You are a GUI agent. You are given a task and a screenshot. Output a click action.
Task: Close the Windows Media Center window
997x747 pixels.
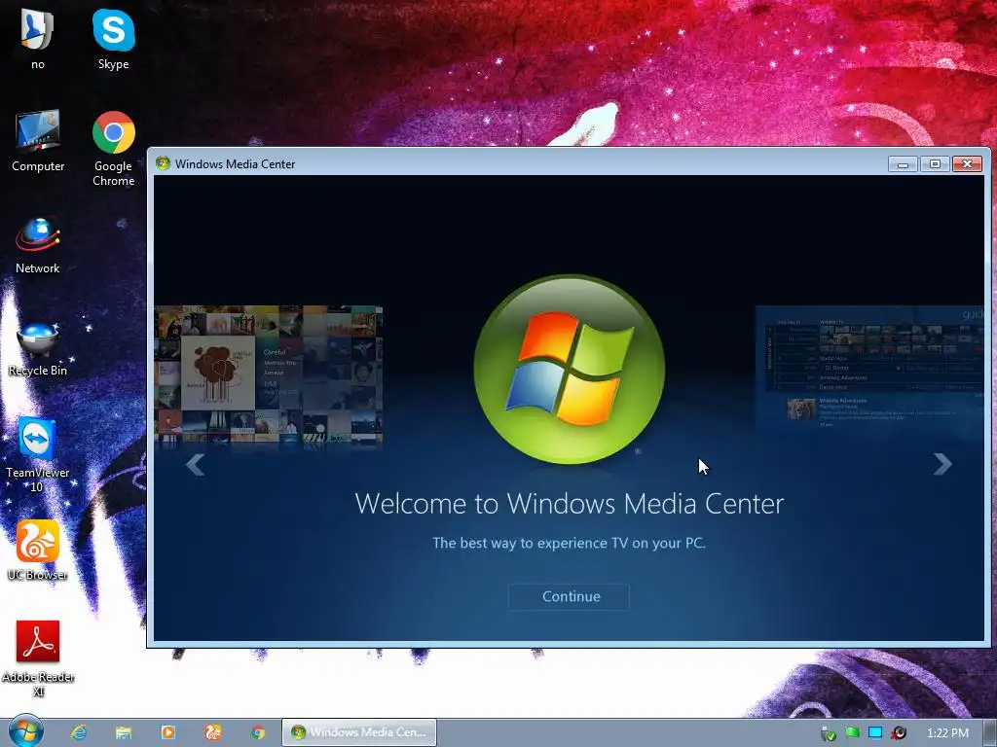pyautogui.click(x=967, y=163)
